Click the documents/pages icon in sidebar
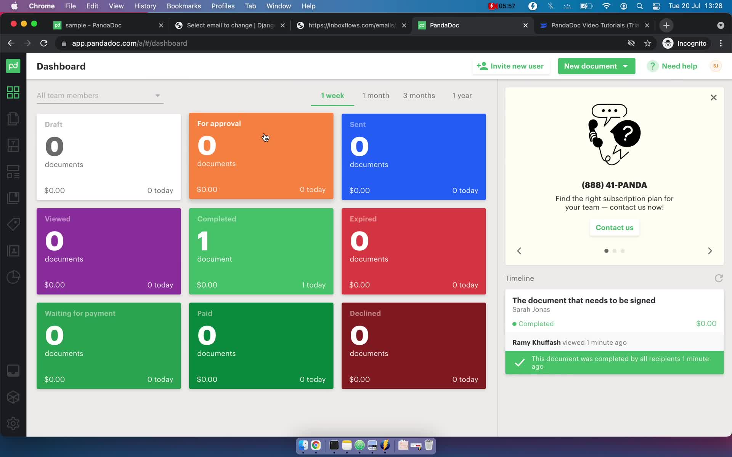 pos(13,118)
